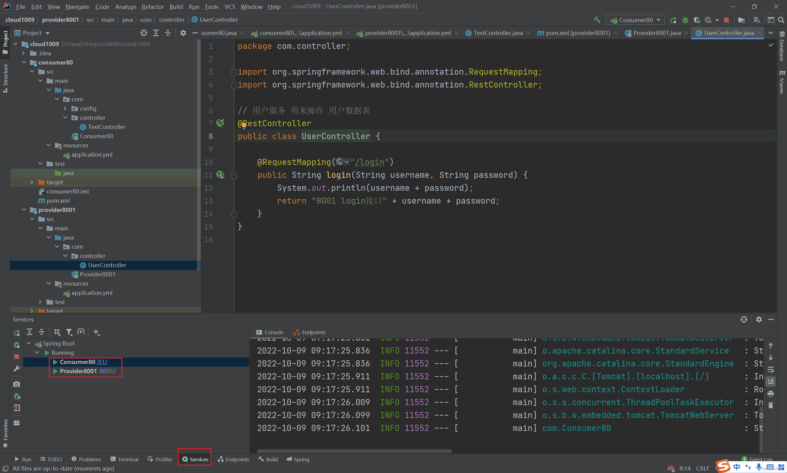Viewport: 787px width, 473px height.
Task: Click the Filter icon in Services toolbar
Action: (x=69, y=332)
